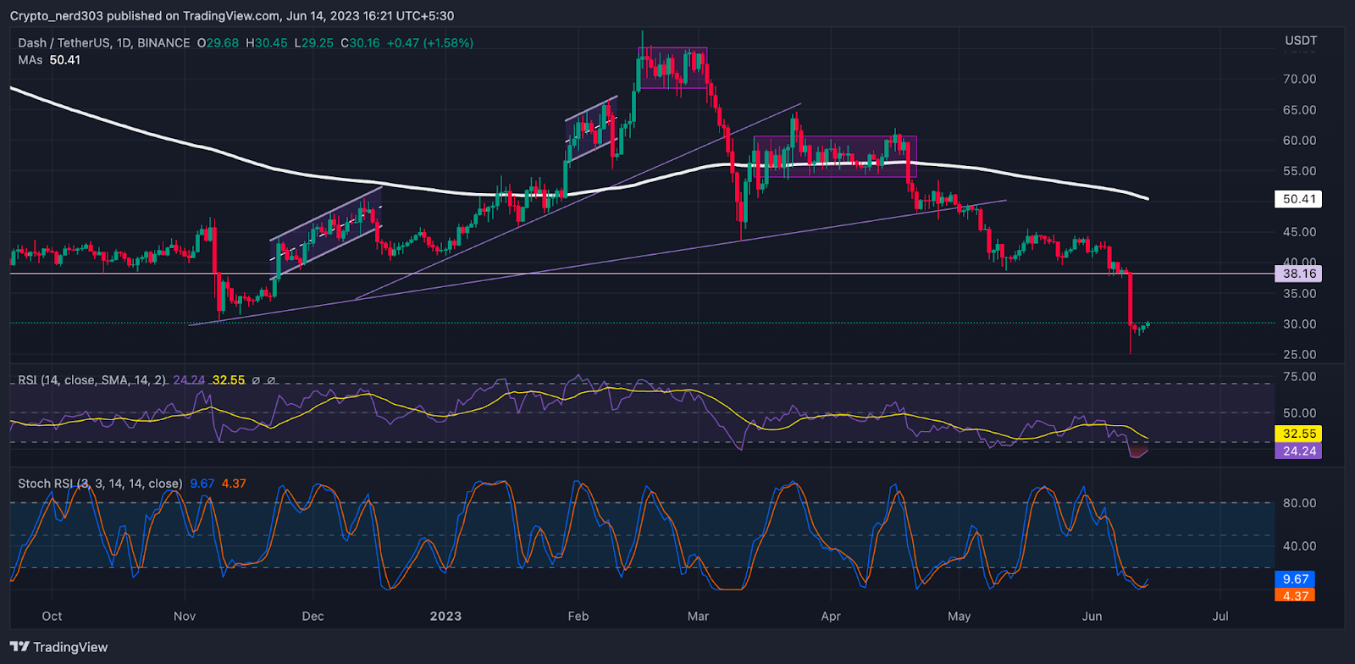Click the low value L29.25
Viewport: 1355px width, 664px height.
[314, 43]
